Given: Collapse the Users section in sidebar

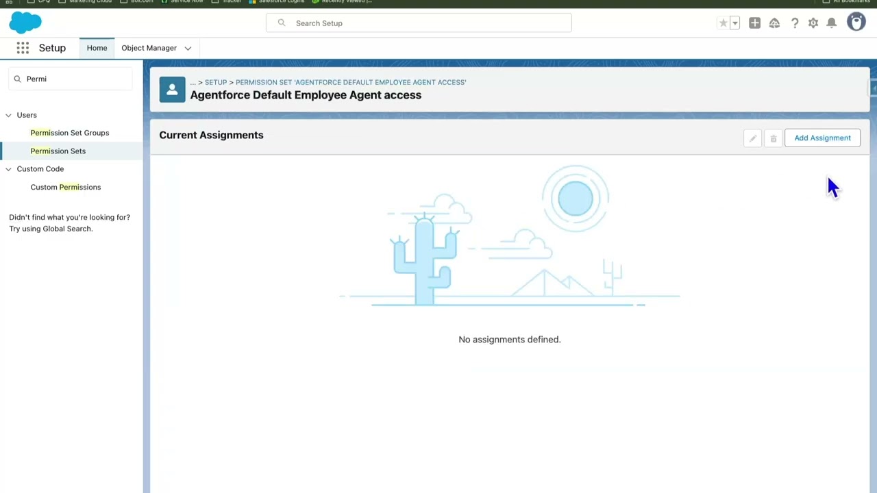Looking at the screenshot, I should tap(8, 115).
